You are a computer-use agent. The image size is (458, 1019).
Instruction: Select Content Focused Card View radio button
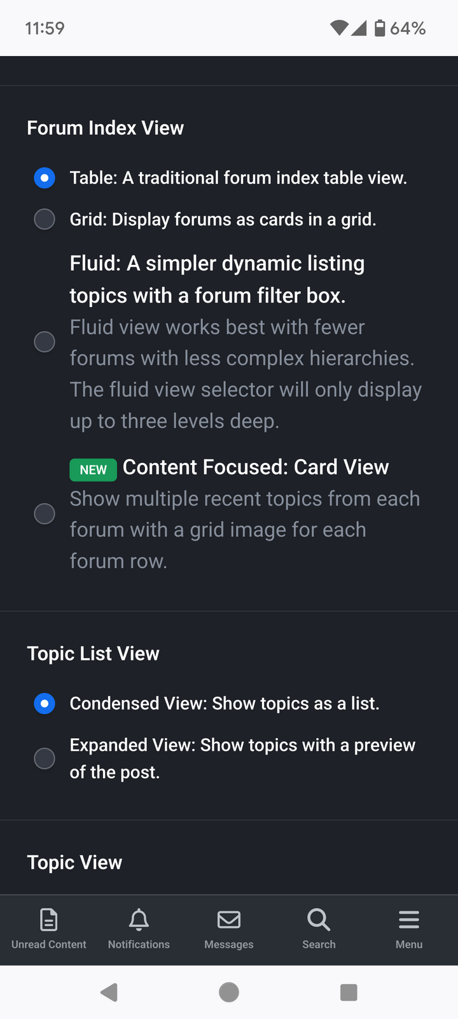coord(45,514)
